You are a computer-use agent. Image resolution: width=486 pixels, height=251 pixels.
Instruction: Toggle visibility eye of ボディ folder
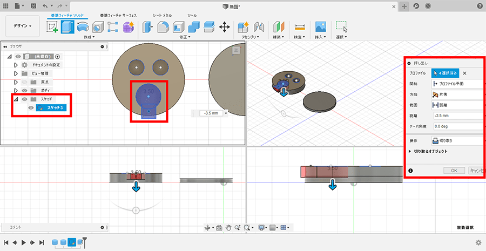tap(24, 91)
